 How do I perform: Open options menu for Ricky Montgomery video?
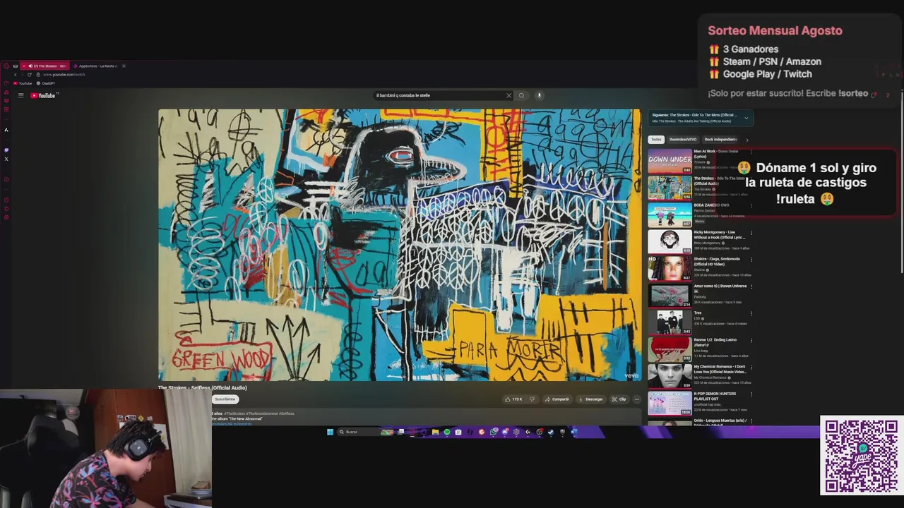(751, 233)
